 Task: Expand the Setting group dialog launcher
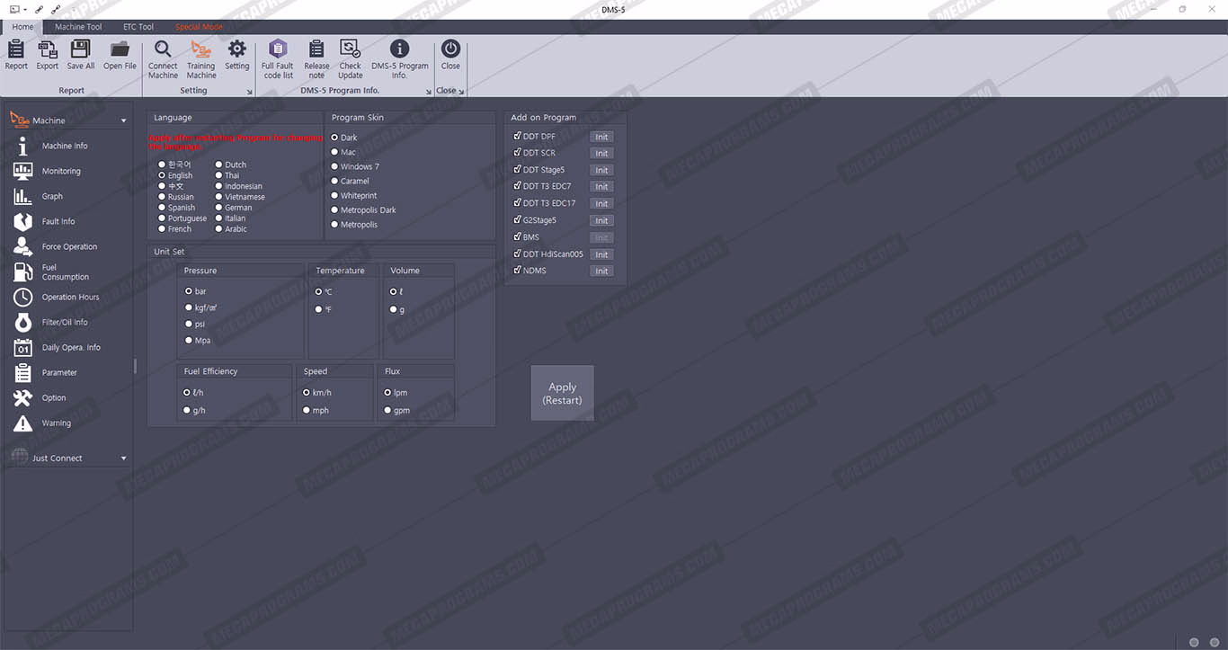(250, 92)
